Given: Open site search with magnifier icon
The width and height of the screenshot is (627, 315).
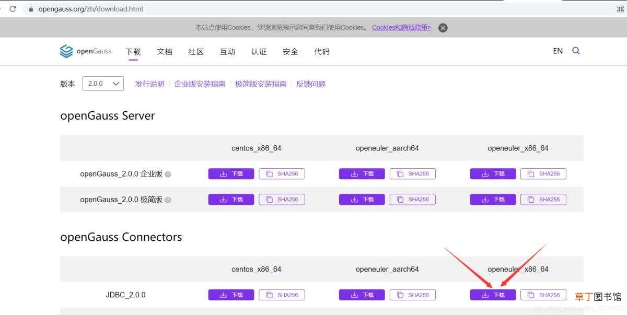Looking at the screenshot, I should 576,51.
